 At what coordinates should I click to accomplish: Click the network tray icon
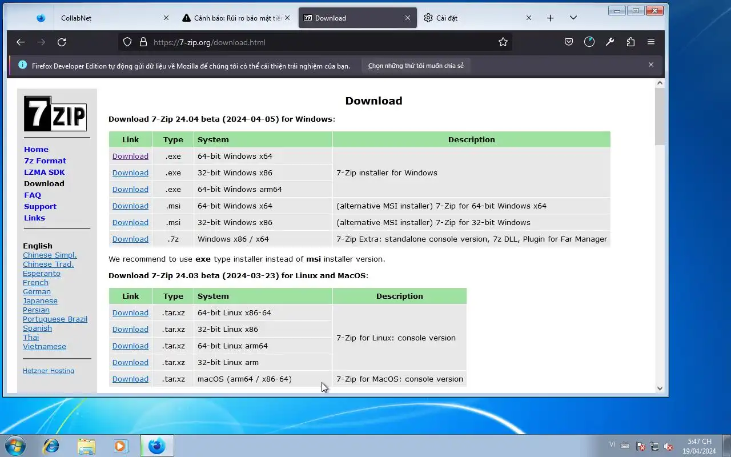(654, 446)
